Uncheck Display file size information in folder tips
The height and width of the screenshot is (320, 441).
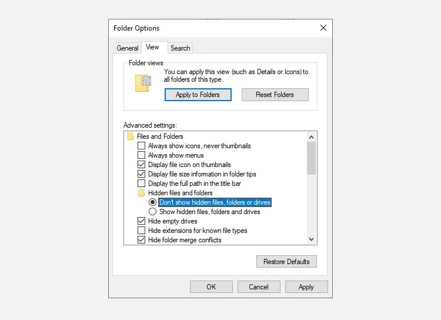(142, 174)
